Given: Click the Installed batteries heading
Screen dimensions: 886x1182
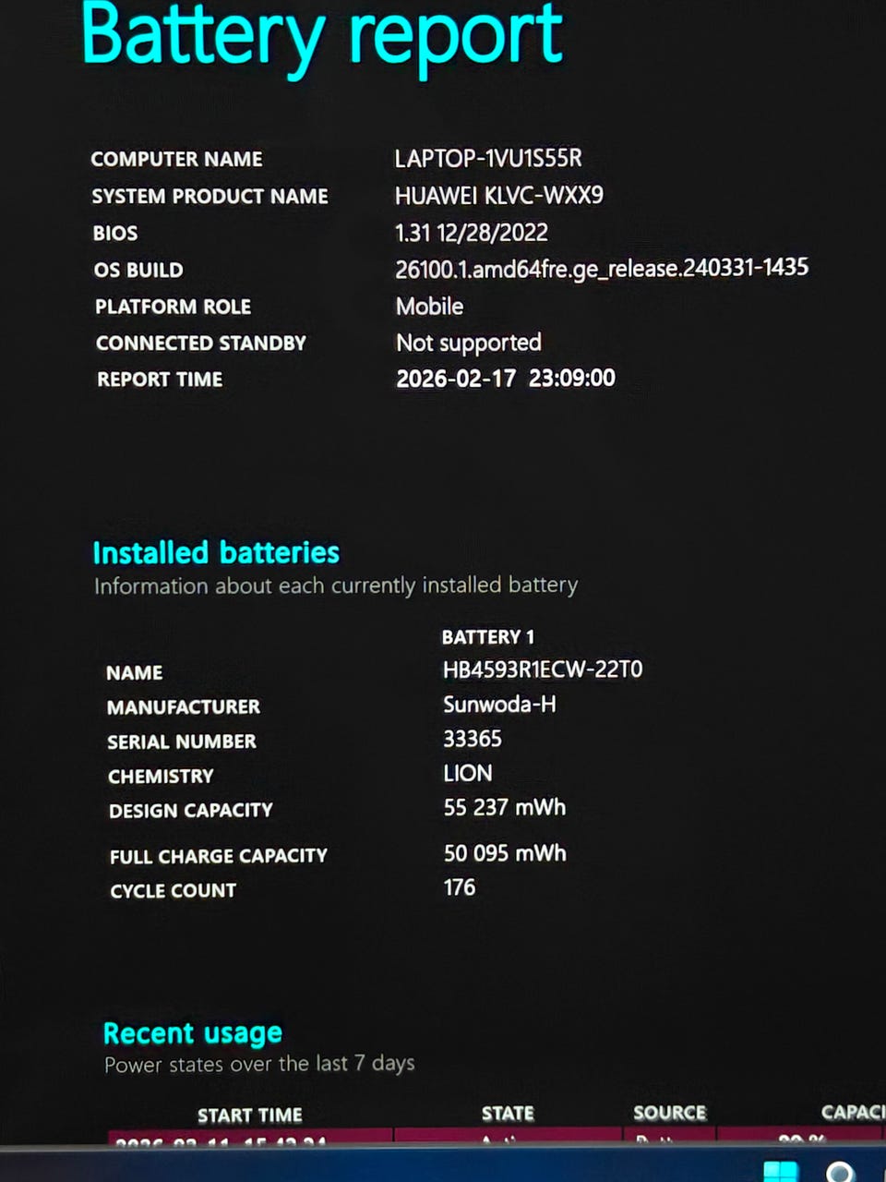Looking at the screenshot, I should (216, 552).
